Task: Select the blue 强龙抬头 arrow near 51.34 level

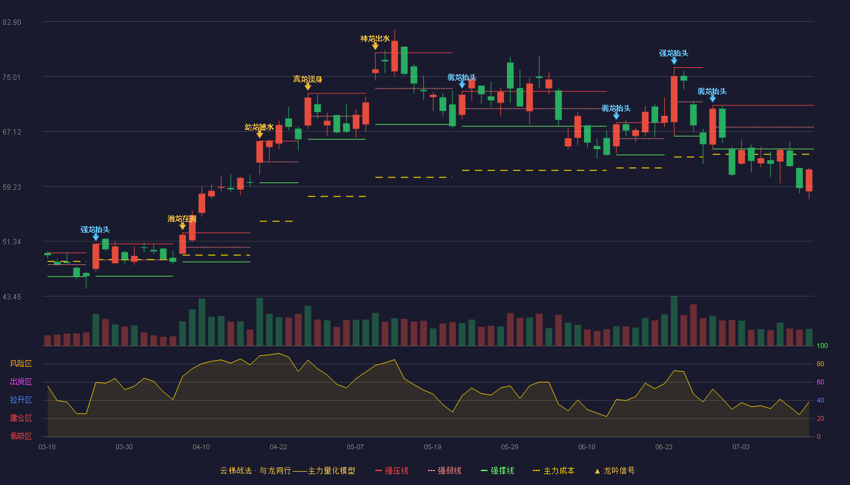Action: (x=95, y=237)
